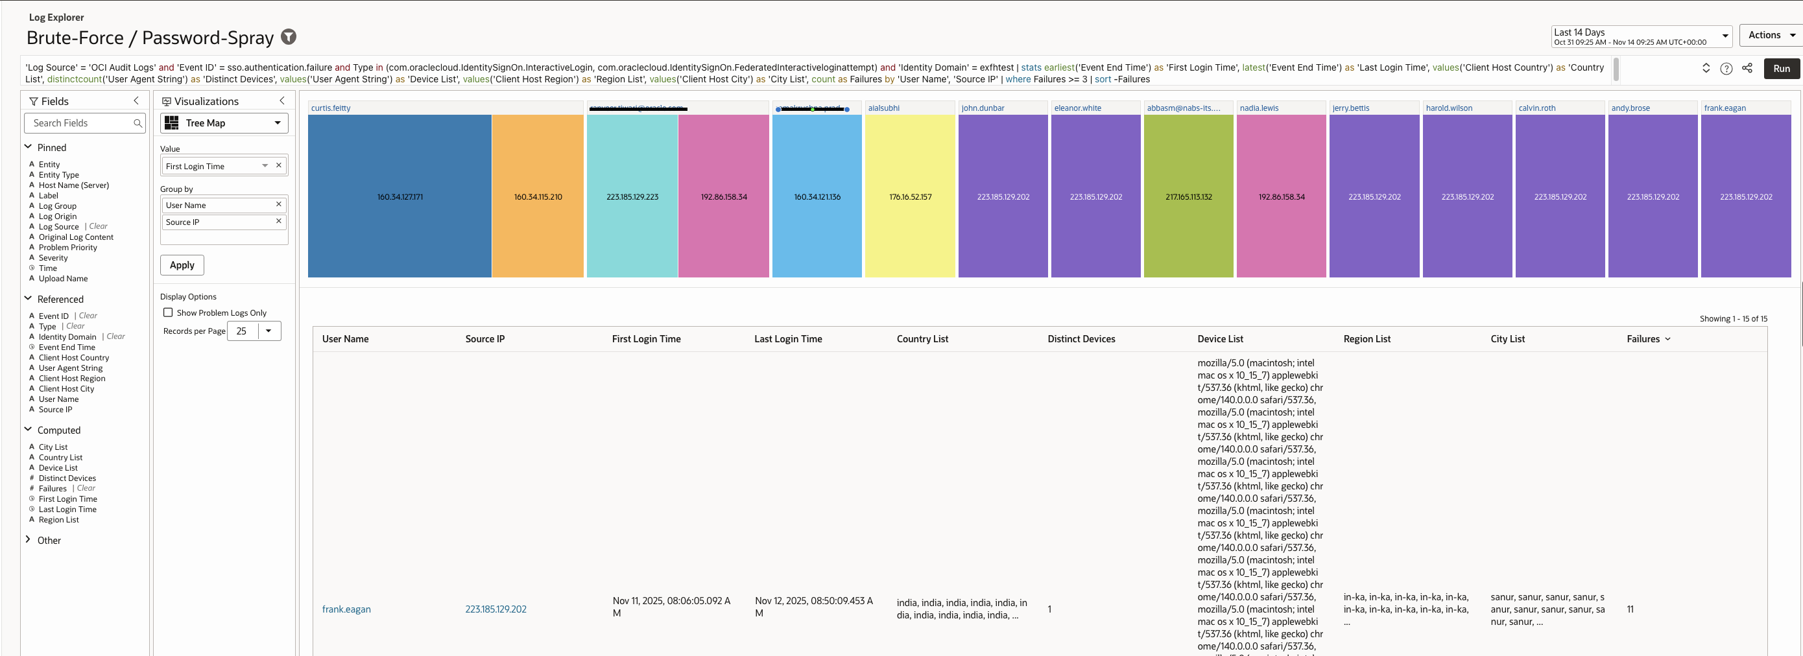Select the blue 160.34.127.171 tree map tile
This screenshot has width=1803, height=656.
tap(400, 196)
